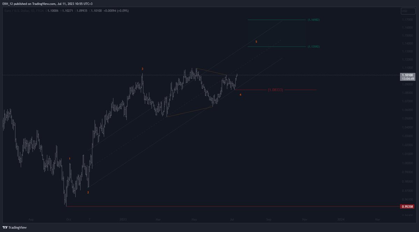Select the green target label (1.13592)
The height and width of the screenshot is (232, 419).
(314, 46)
